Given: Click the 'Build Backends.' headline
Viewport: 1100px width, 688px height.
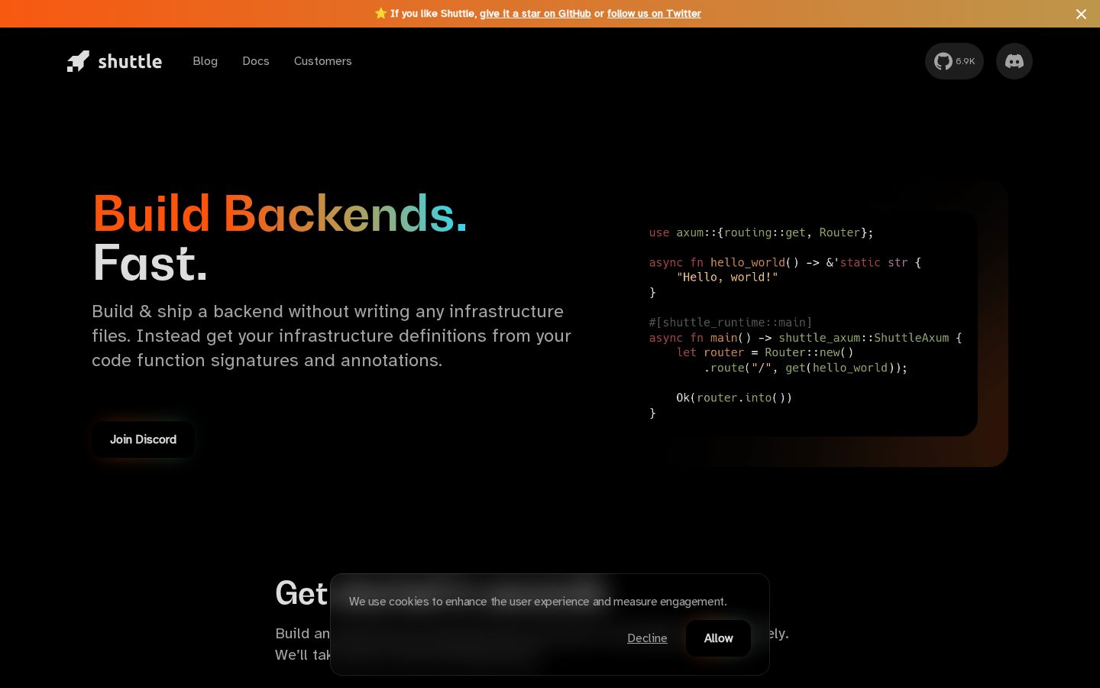Looking at the screenshot, I should [280, 213].
